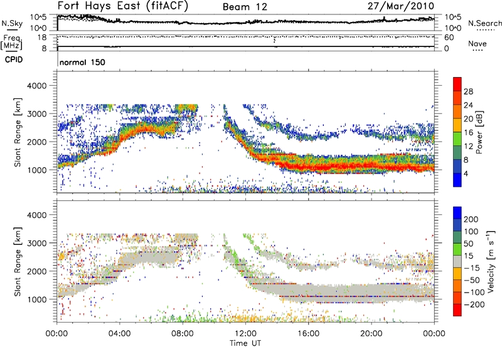
Task: Click the '60' Nave axis tick
Action: tap(449, 38)
